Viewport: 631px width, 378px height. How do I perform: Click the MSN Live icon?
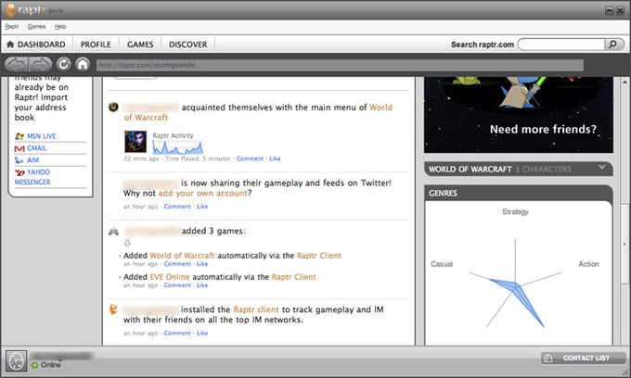click(19, 136)
